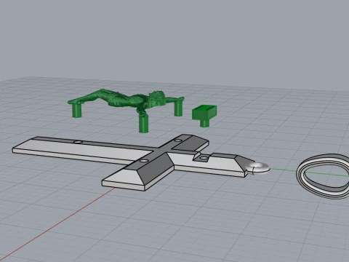Image resolution: width=349 pixels, height=262 pixels.
Task: Click the cylinder peg under green plaque
Action: 205,123
